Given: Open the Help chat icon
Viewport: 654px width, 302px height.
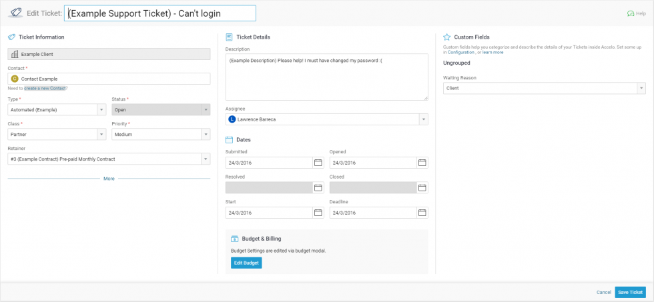Looking at the screenshot, I should tap(631, 13).
